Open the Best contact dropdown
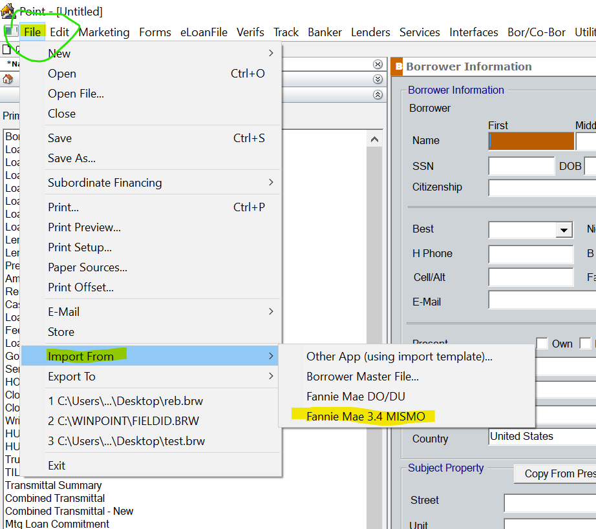Viewport: 596px width, 529px height. [564, 230]
